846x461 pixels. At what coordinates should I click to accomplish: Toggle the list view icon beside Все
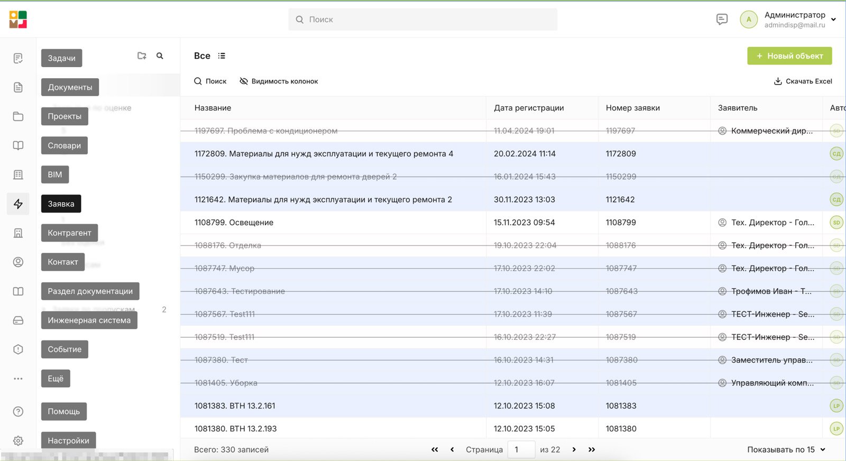pos(222,56)
